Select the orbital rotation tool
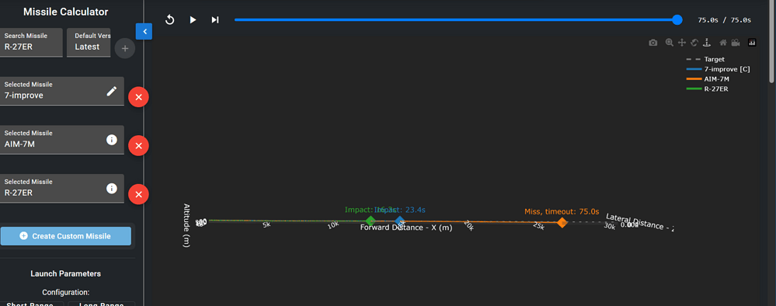Image resolution: width=776 pixels, height=306 pixels. 694,43
